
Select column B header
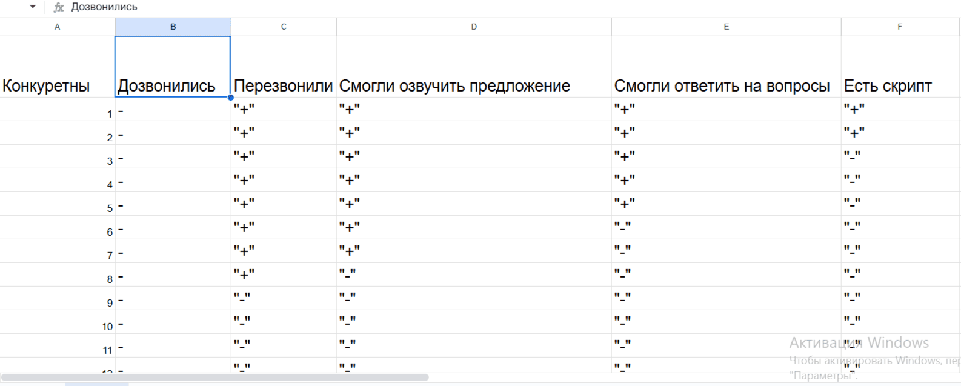coord(173,27)
